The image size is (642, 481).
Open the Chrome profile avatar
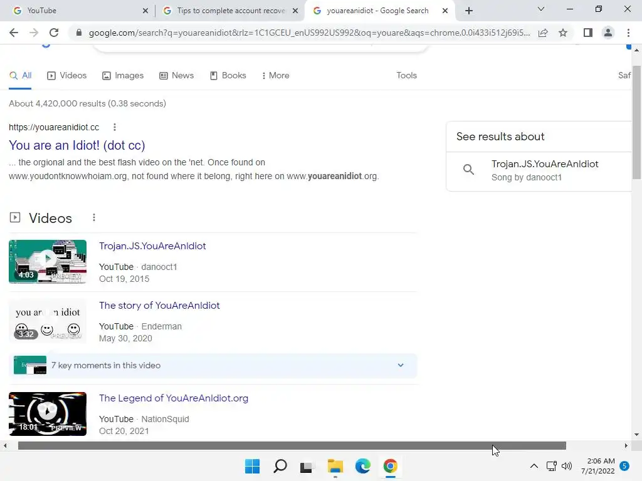(x=608, y=33)
